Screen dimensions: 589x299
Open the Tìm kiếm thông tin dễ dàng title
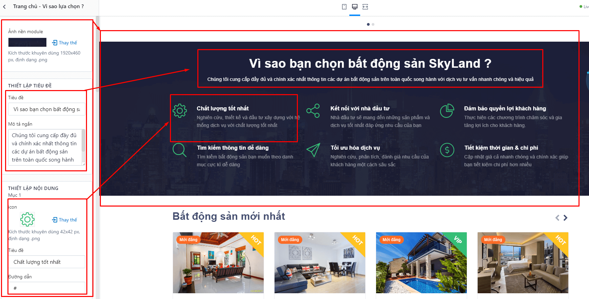pyautogui.click(x=233, y=148)
